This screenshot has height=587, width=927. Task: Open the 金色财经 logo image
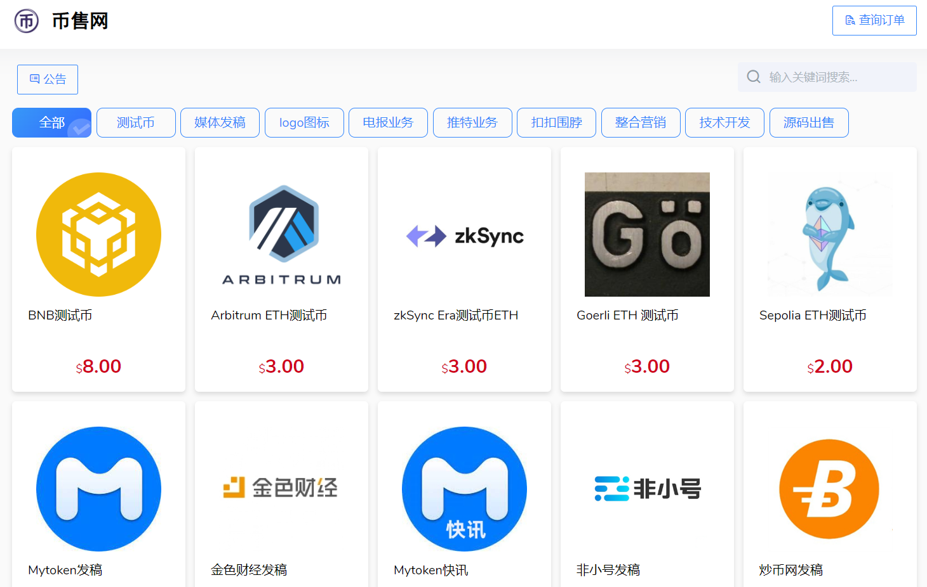point(281,489)
